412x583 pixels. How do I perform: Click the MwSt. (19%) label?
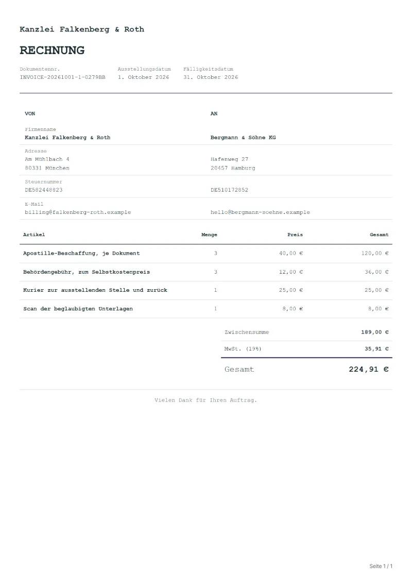pos(243,349)
